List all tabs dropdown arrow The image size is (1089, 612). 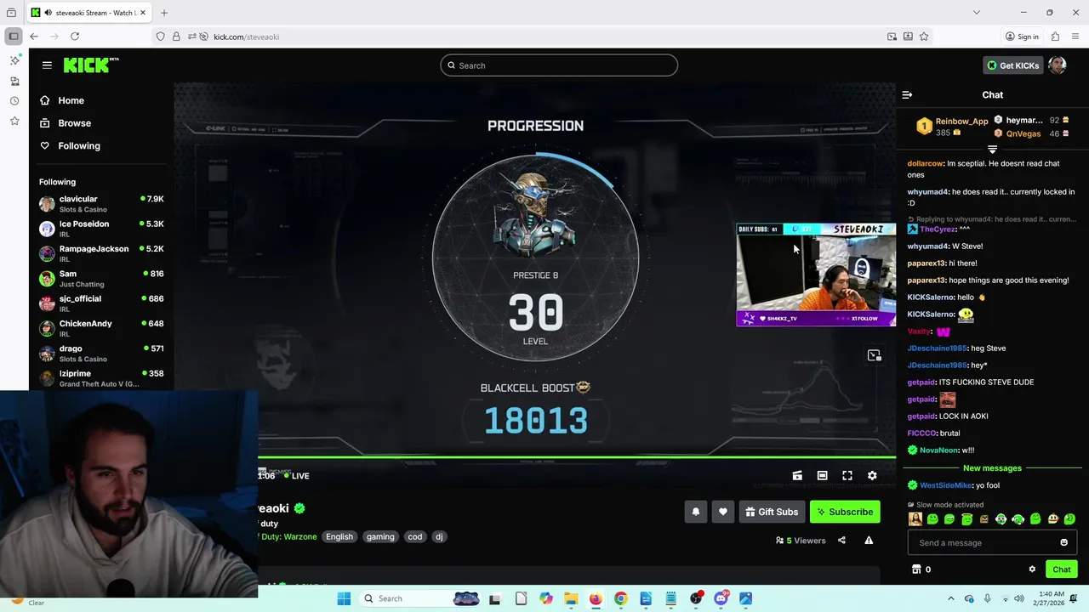977,13
